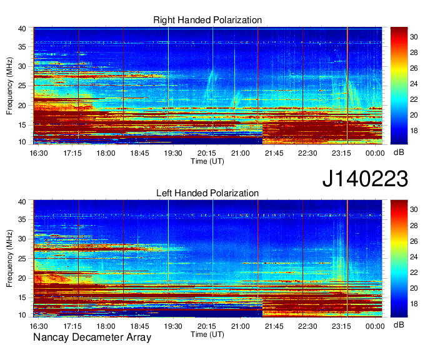This screenshot has height=345, width=425.
Task: Click 21:00 tick under right-handed plot
Action: point(241,153)
